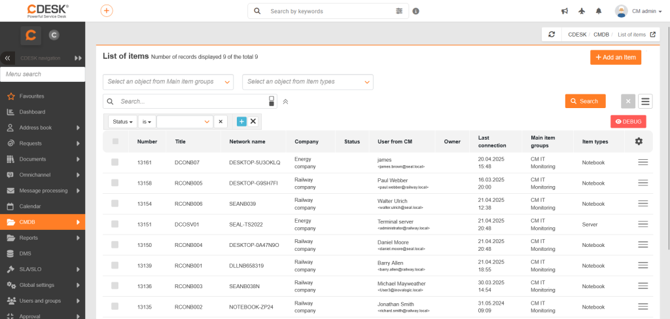Click the Add an Item button
This screenshot has width=670, height=319.
pos(616,57)
